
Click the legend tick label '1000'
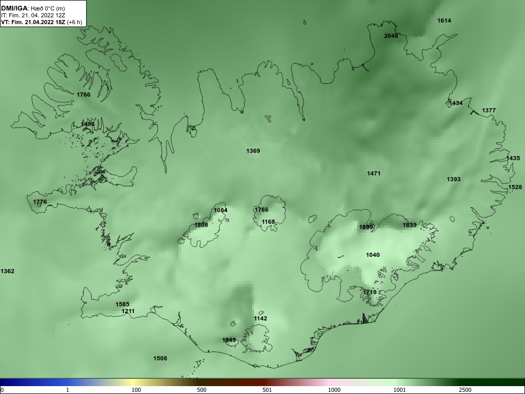334,390
